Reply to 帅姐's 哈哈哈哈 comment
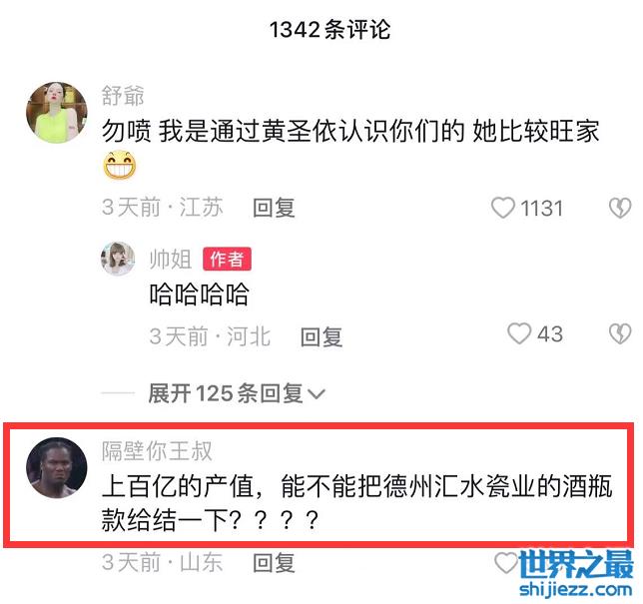This screenshot has width=643, height=604. (321, 337)
